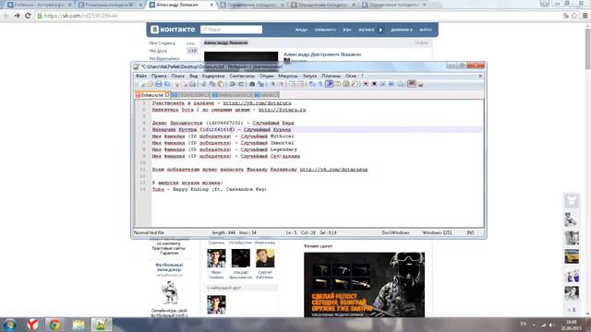The width and height of the screenshot is (591, 332).
Task: Open the Запуск menu
Action: click(x=310, y=76)
